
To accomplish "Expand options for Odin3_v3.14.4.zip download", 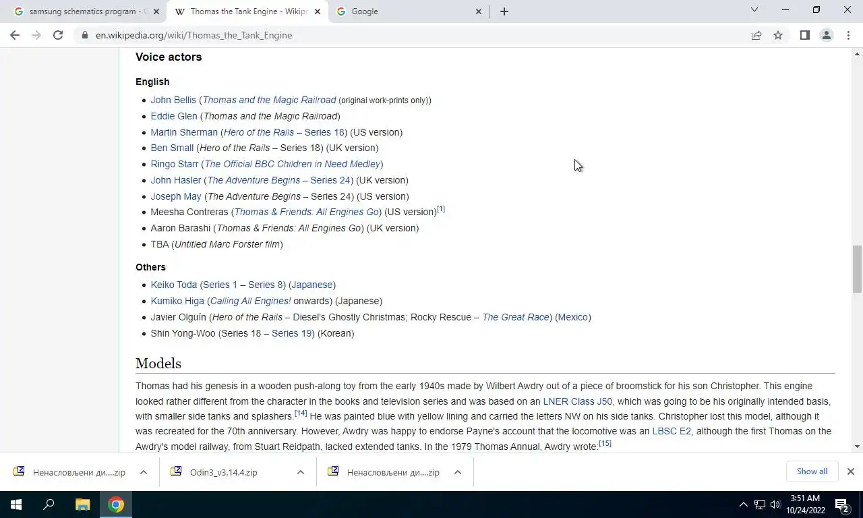I will click(x=301, y=472).
